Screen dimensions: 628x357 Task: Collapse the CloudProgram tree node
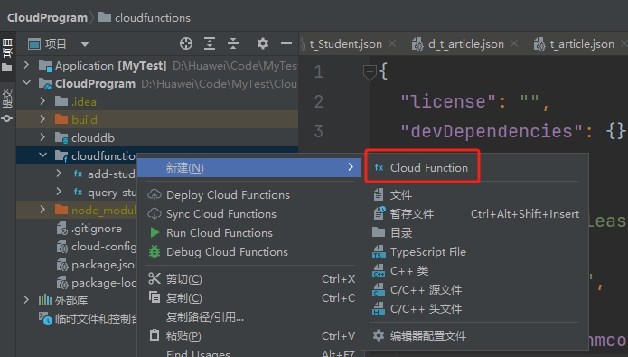point(26,83)
